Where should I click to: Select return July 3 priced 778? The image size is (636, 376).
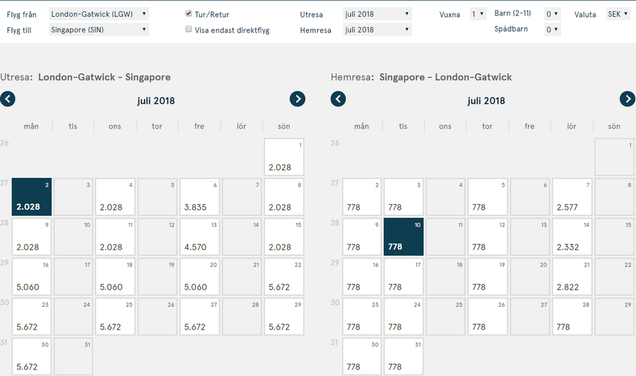tap(404, 196)
